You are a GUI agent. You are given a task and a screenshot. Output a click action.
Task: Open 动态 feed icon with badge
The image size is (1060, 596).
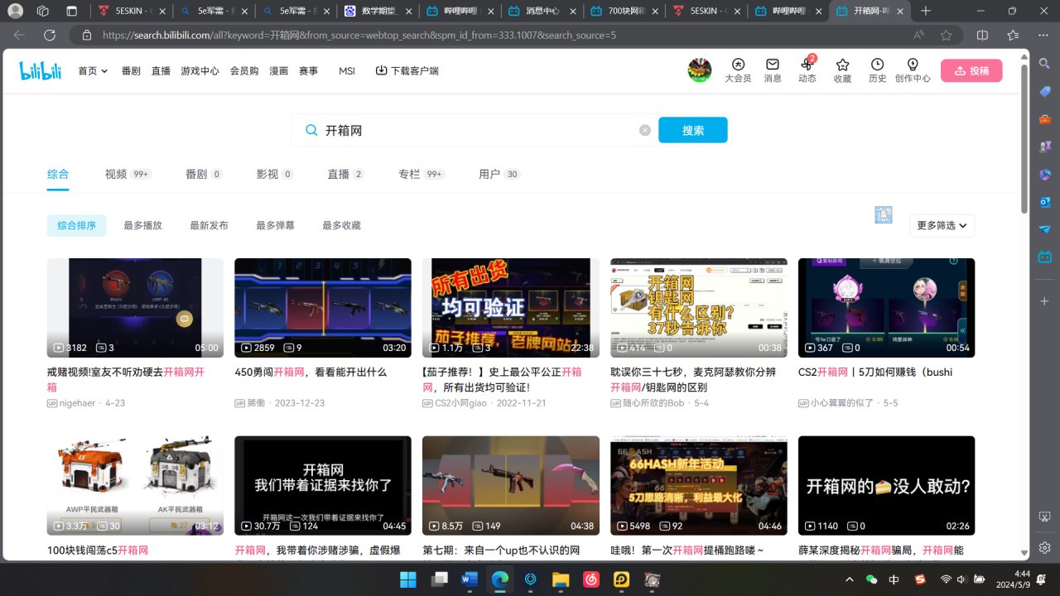point(807,70)
